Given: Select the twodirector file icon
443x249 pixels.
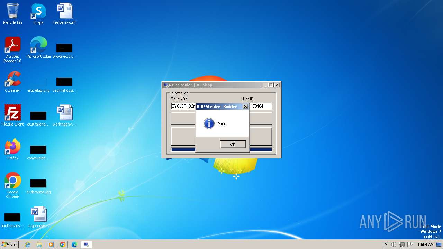Looking at the screenshot, I should 64,50.
